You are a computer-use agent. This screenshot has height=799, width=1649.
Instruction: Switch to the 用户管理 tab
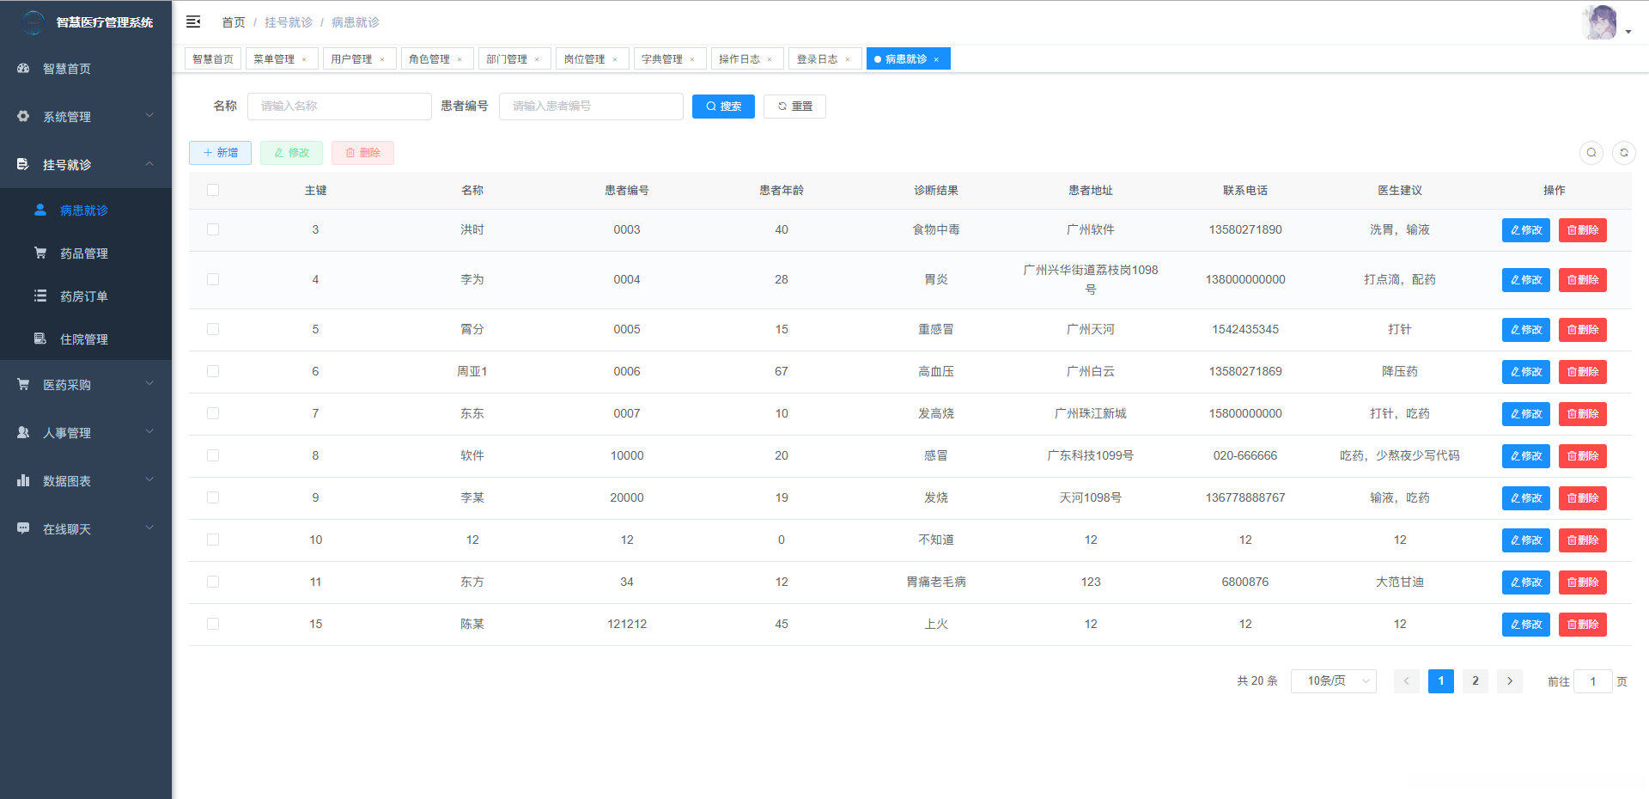[x=353, y=58]
